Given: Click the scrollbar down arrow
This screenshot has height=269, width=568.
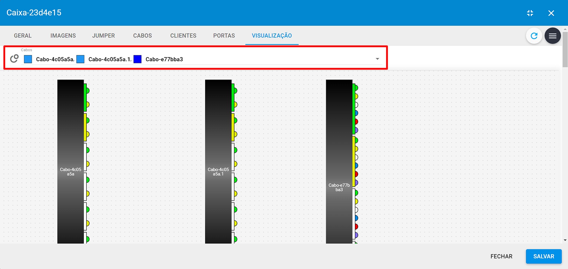Looking at the screenshot, I should click(565, 240).
